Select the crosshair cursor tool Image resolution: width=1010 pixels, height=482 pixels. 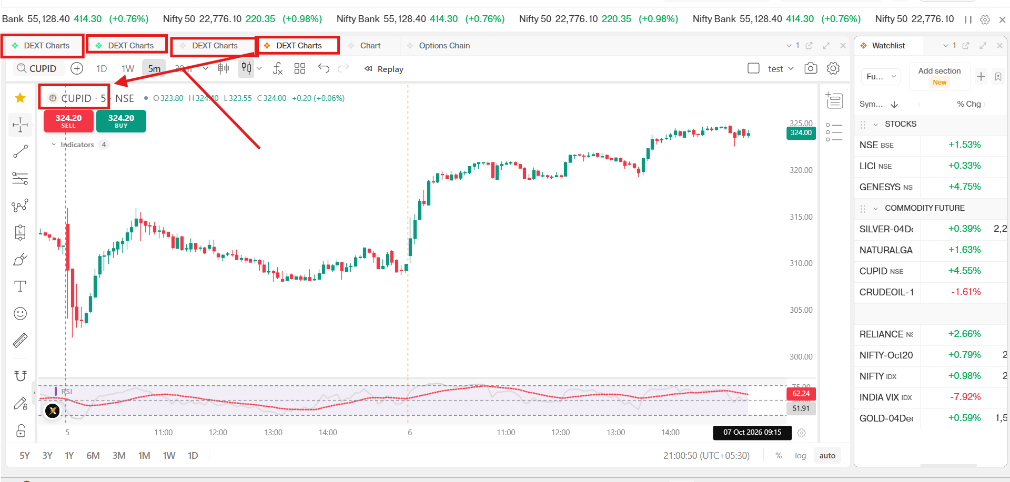point(20,125)
